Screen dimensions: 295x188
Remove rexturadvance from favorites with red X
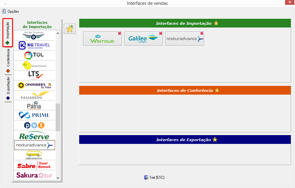(202, 34)
